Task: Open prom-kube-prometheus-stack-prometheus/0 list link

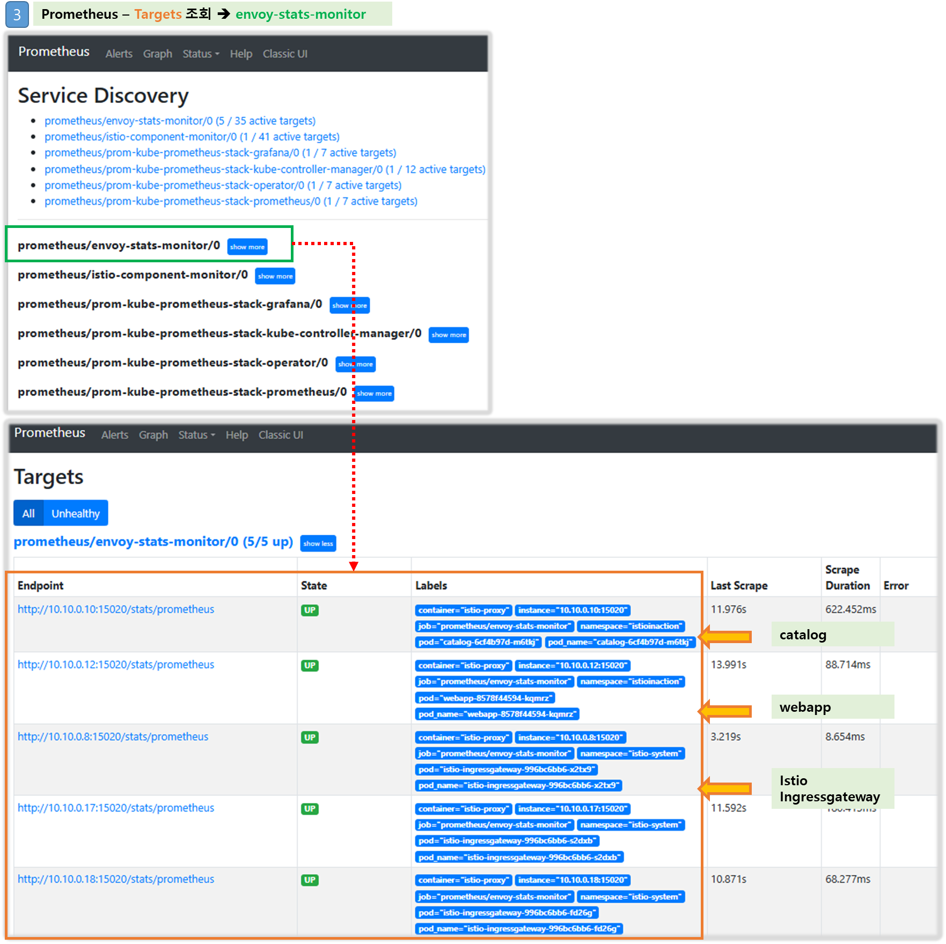Action: coord(231,201)
